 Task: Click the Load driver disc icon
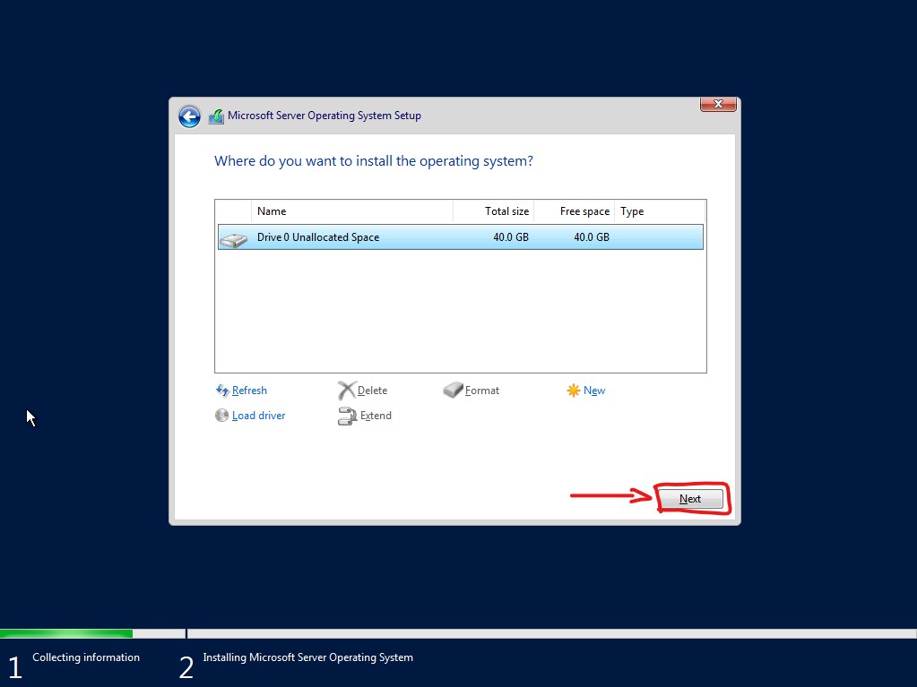click(221, 416)
